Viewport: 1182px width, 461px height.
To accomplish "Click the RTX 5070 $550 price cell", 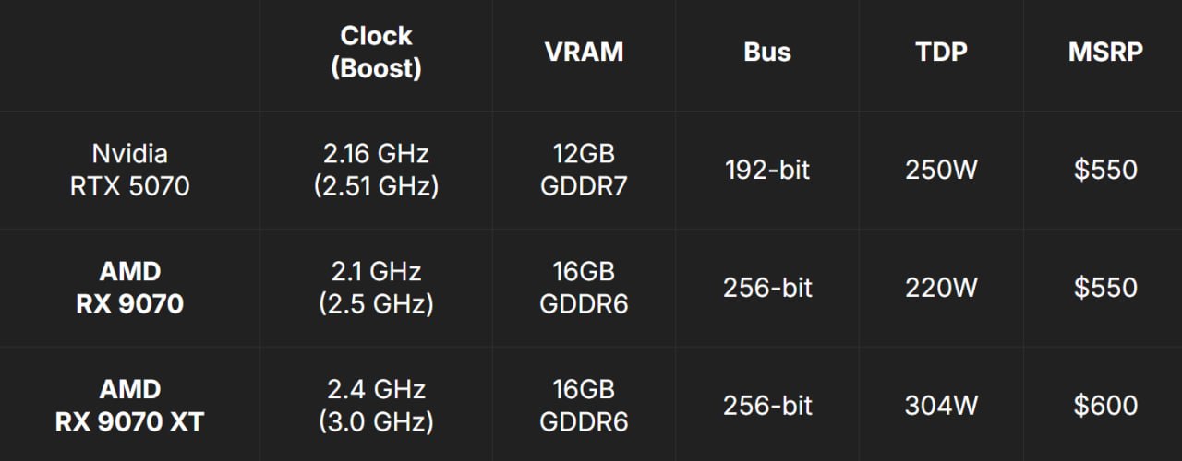I will tap(1105, 171).
